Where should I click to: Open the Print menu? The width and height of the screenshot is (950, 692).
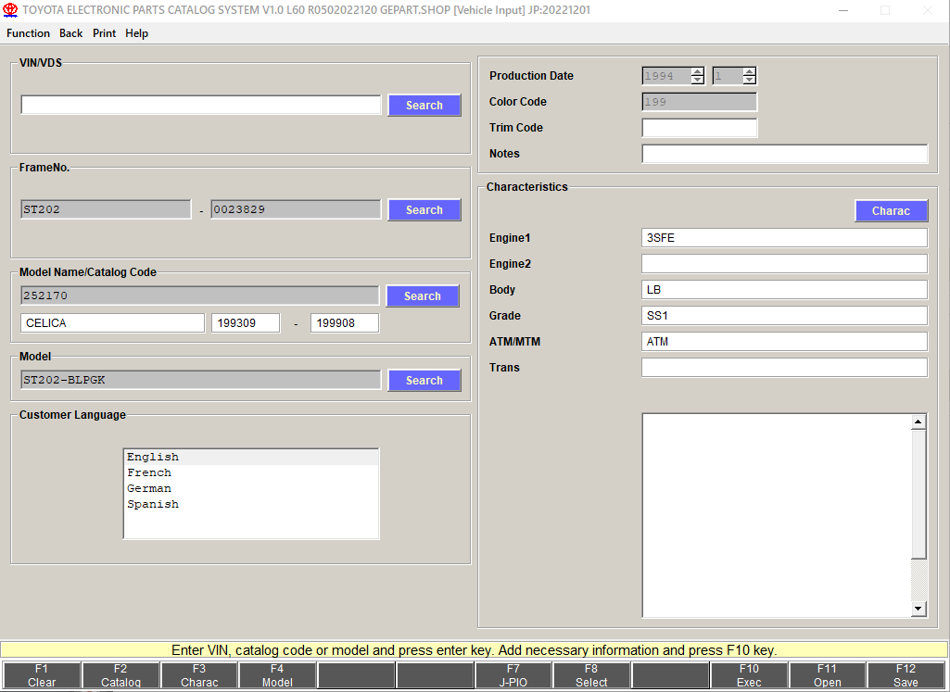click(104, 33)
